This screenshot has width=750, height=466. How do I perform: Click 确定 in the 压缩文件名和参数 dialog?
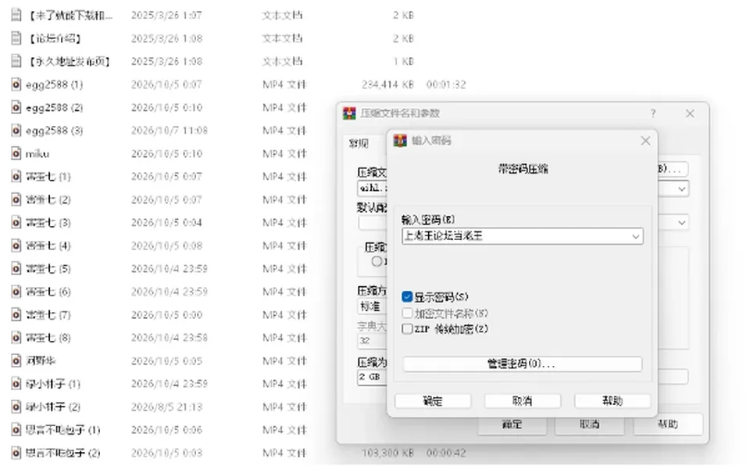pos(512,425)
